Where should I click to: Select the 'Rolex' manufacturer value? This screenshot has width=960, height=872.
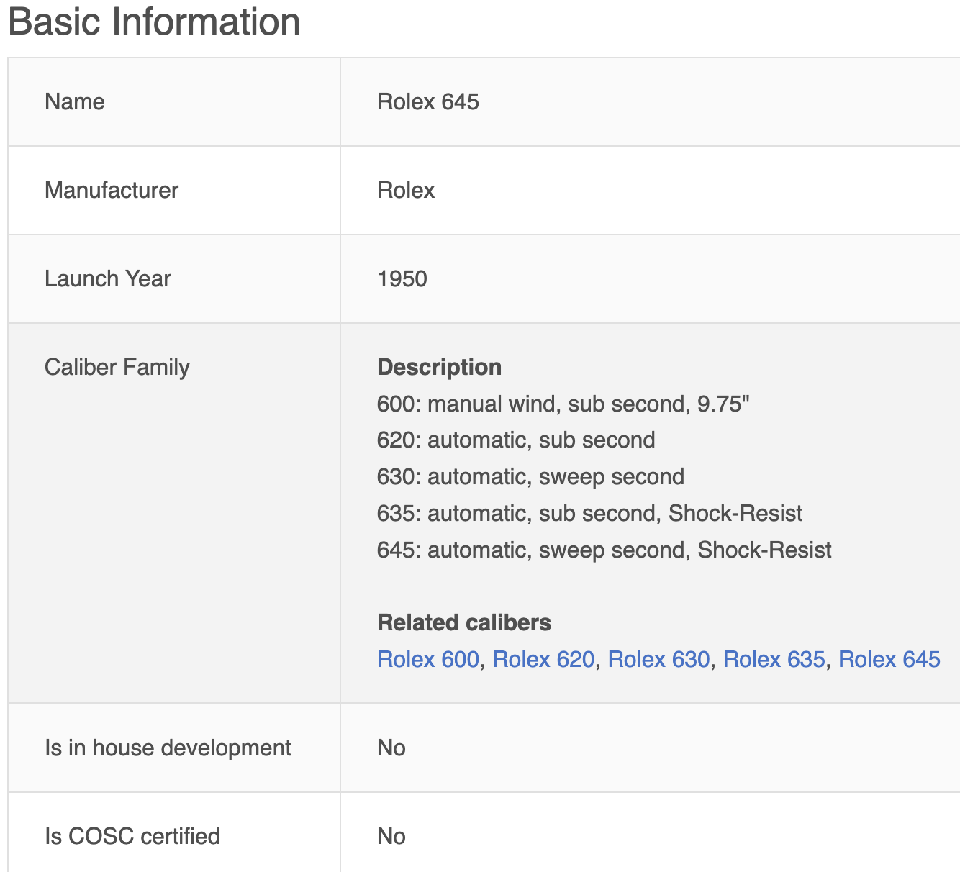(x=406, y=190)
